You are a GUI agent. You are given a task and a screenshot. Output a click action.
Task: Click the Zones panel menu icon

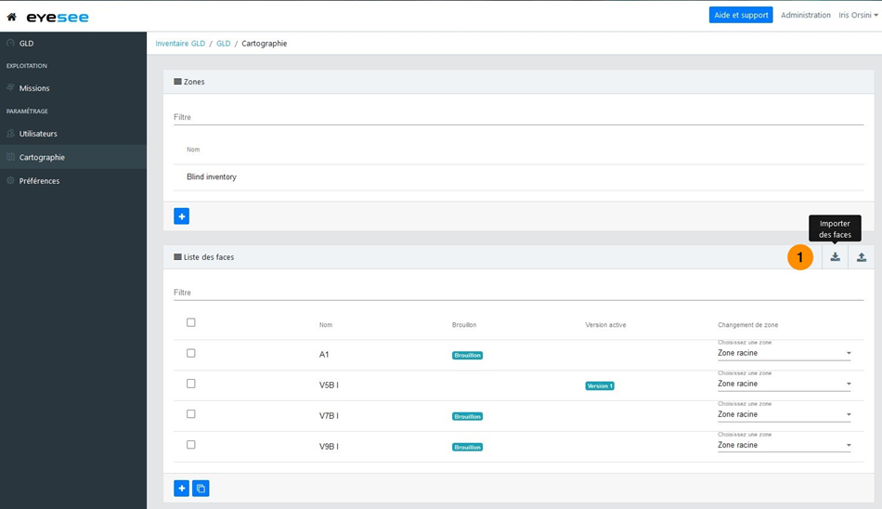(x=177, y=82)
